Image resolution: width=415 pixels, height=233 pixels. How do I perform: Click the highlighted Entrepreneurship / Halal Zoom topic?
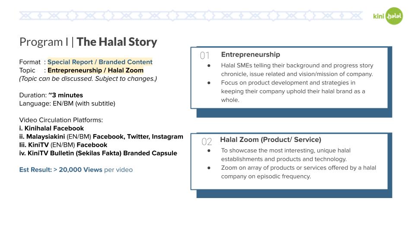click(x=96, y=70)
